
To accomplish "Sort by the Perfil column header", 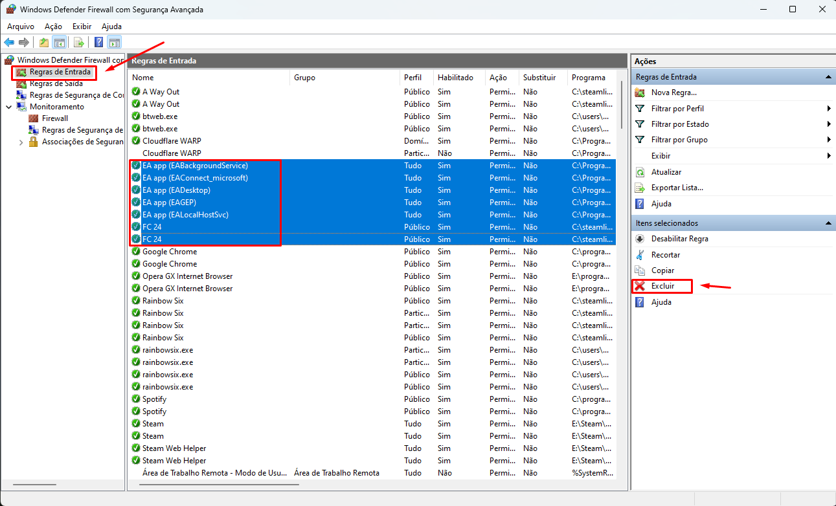I will (x=417, y=78).
